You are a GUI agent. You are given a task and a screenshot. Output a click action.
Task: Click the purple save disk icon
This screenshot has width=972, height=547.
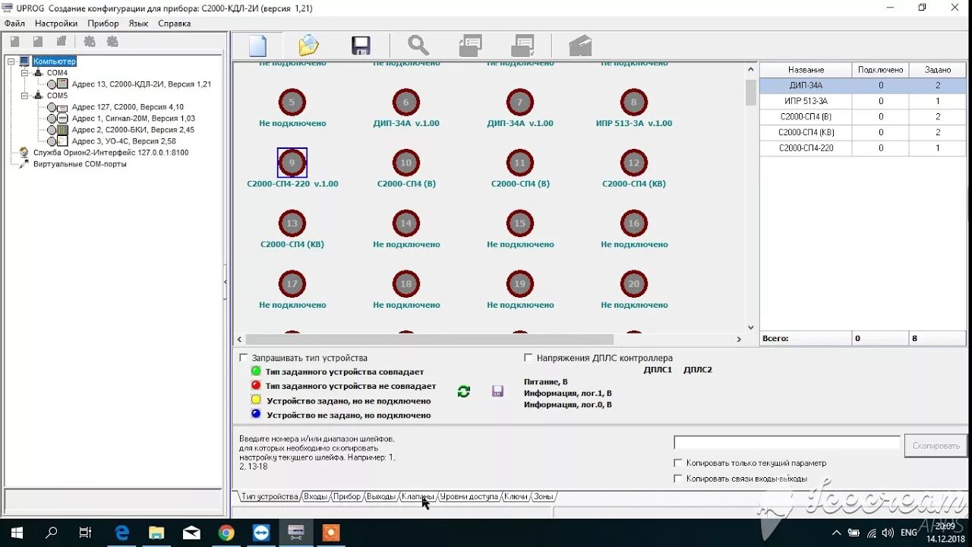497,391
